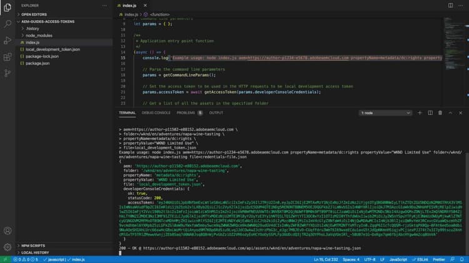This screenshot has height=263, width=469.
Task: Switch to the Output tab
Action: (x=216, y=112)
